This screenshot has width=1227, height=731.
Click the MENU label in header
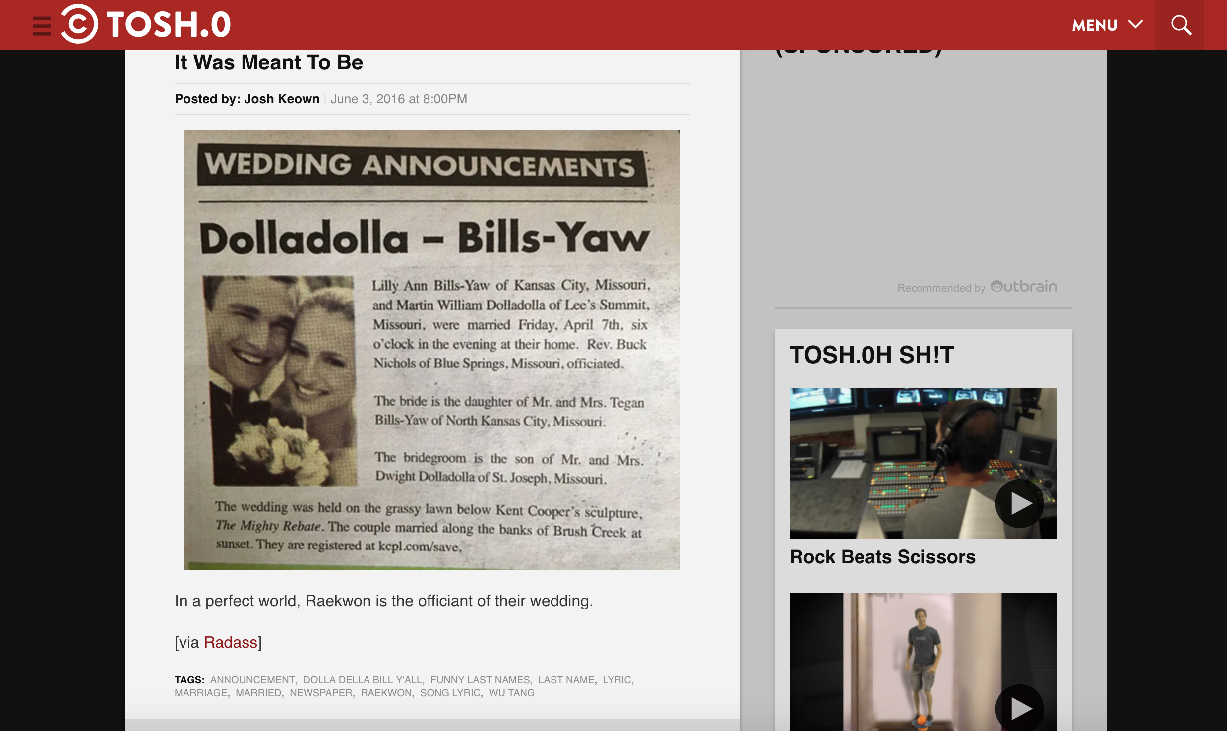coord(1095,25)
